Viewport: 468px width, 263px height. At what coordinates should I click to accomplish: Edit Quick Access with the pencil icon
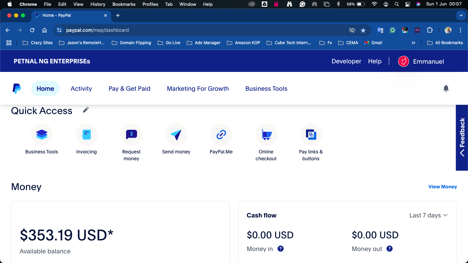point(86,110)
